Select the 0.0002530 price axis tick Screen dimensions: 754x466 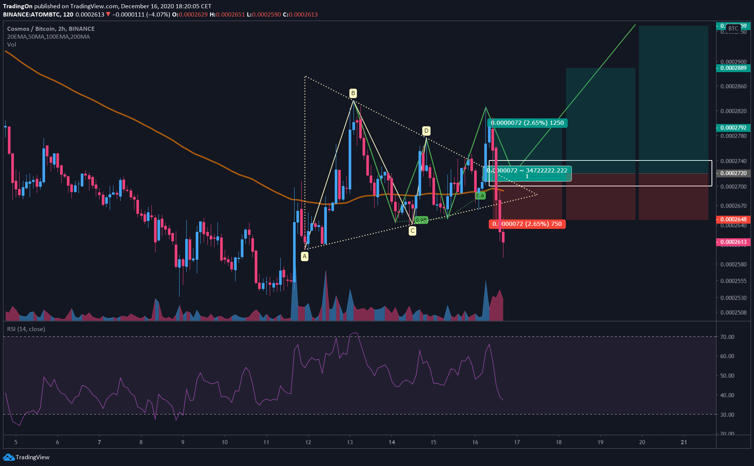pyautogui.click(x=733, y=298)
